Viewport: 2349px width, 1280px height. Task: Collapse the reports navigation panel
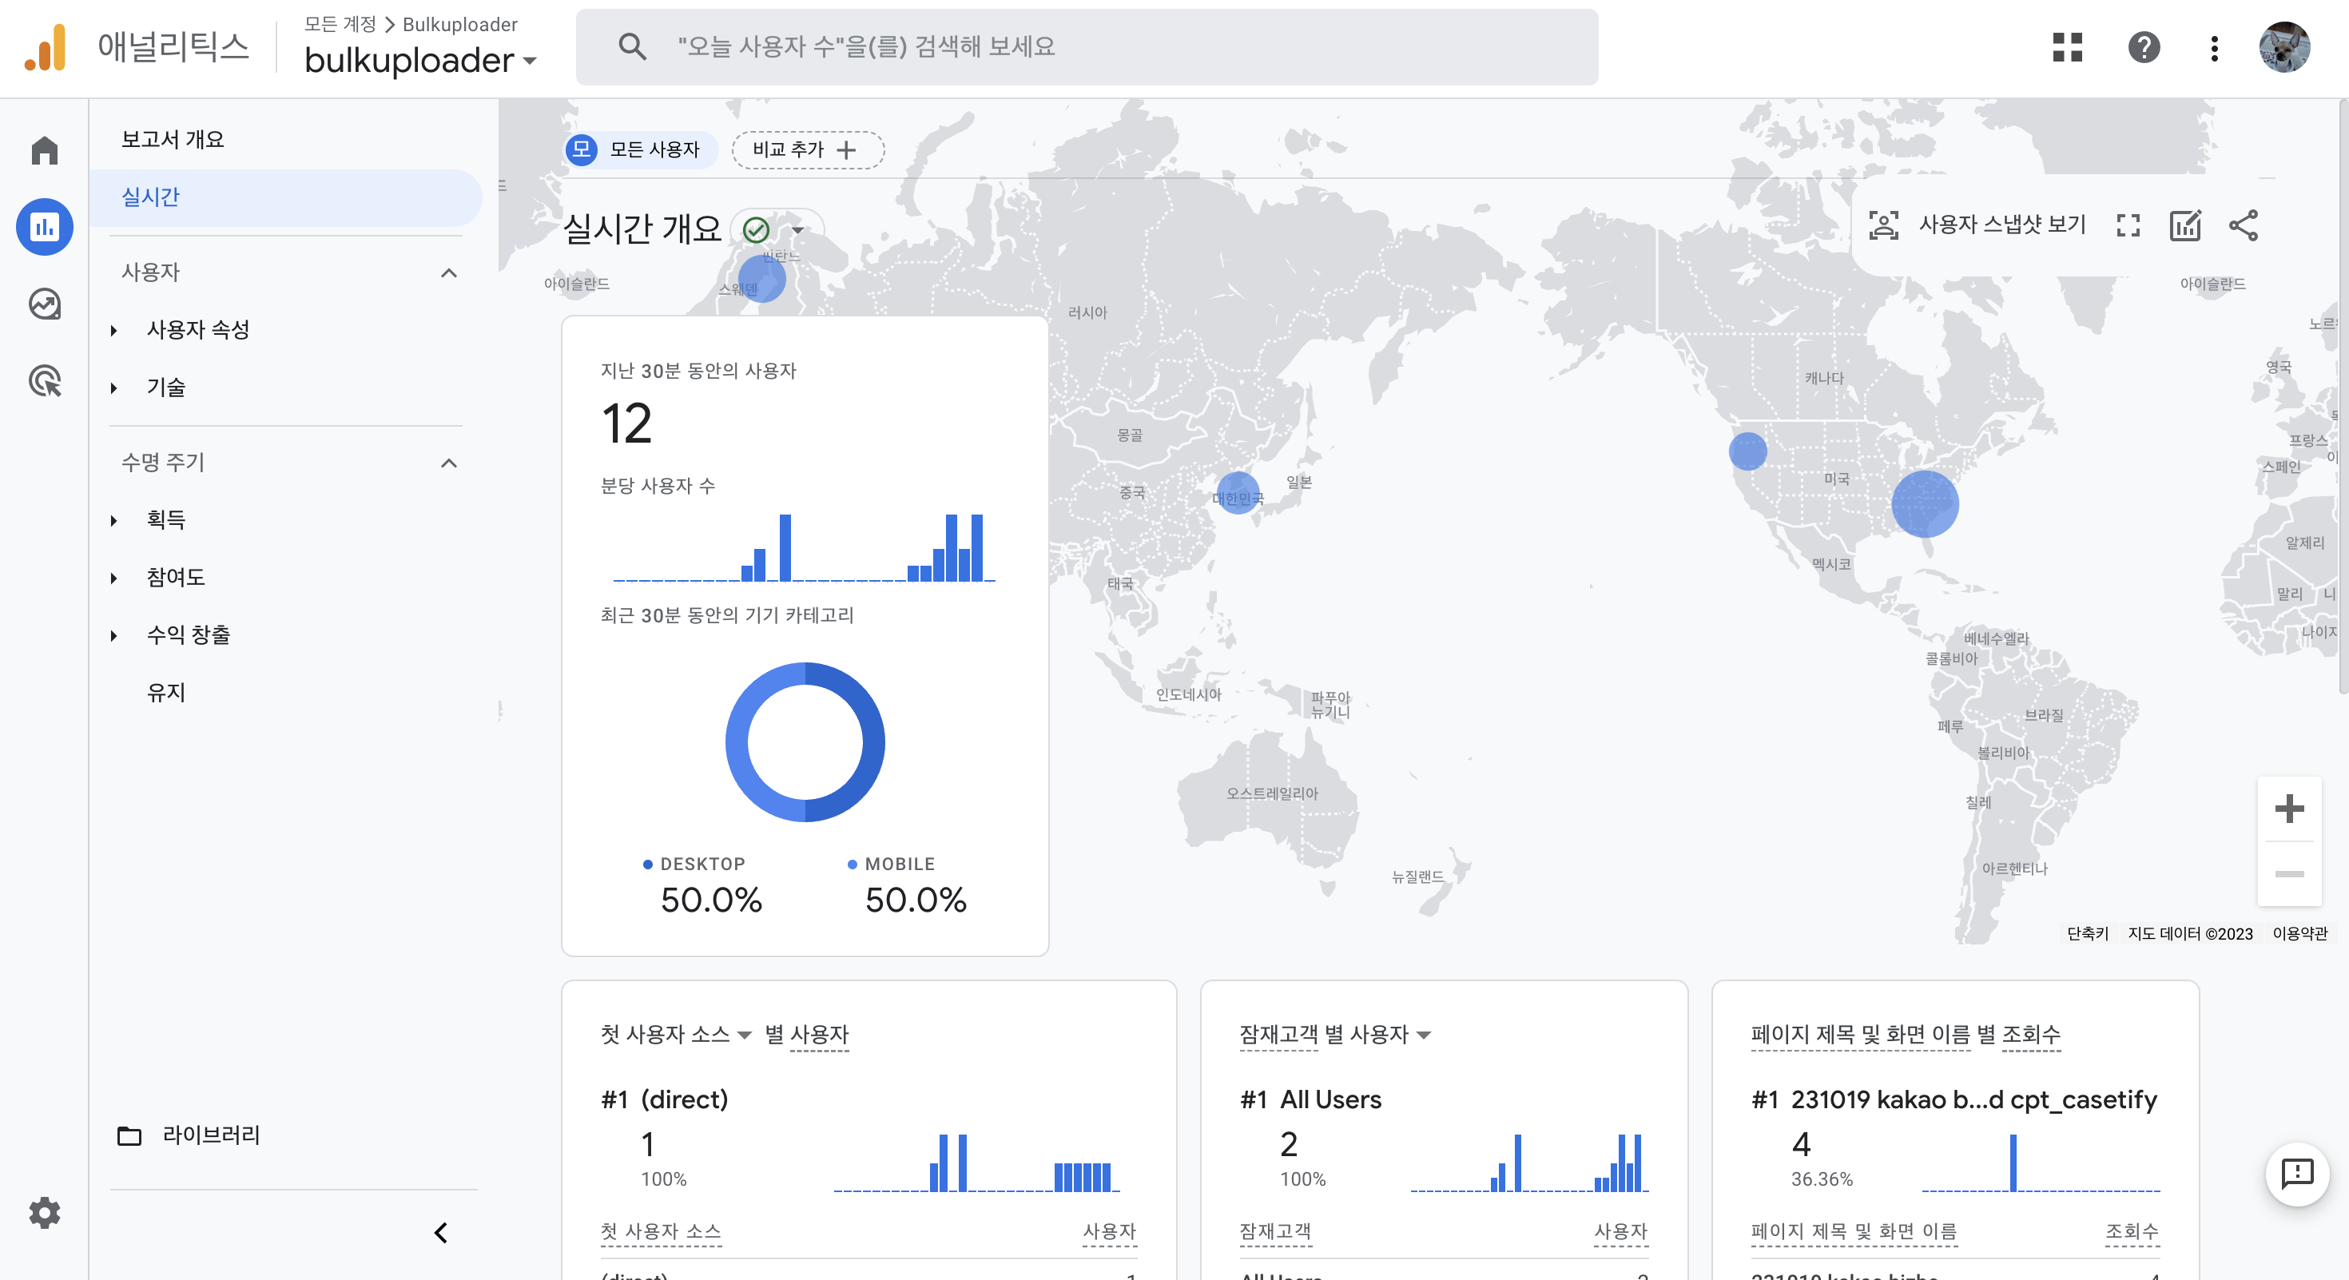pyautogui.click(x=440, y=1233)
